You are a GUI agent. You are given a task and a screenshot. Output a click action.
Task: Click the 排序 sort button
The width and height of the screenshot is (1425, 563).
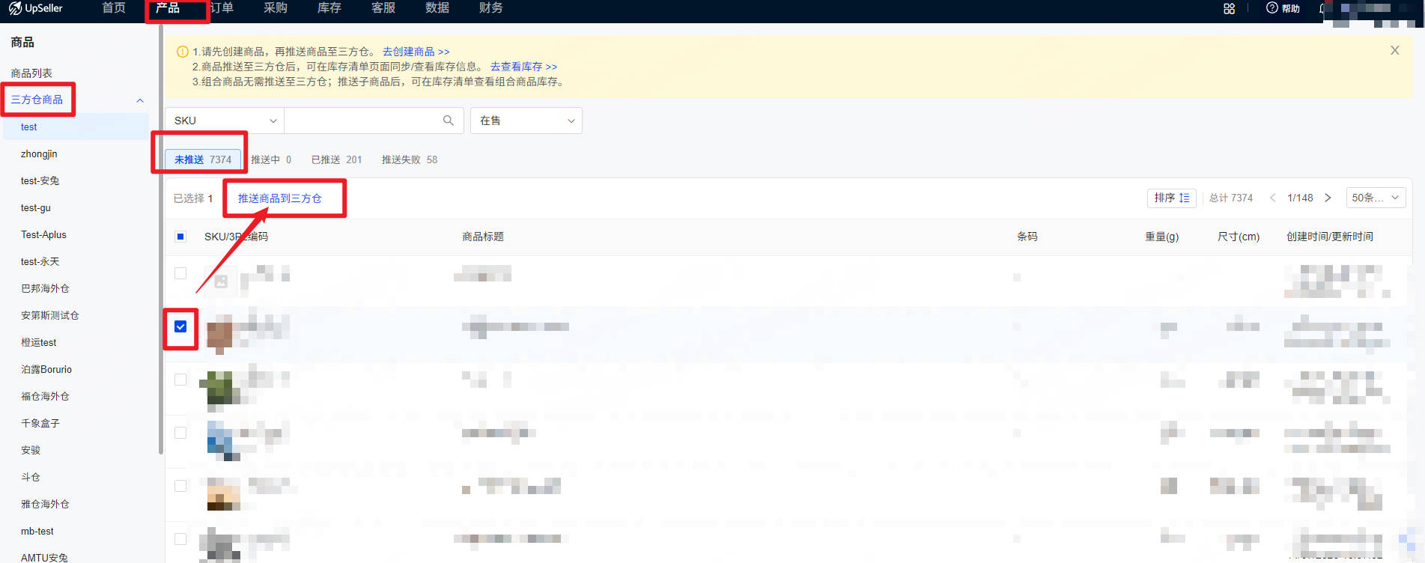pyautogui.click(x=1171, y=198)
